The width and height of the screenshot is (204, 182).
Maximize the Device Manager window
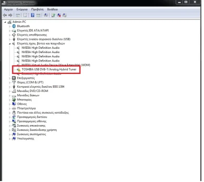pyautogui.click(x=186, y=2)
